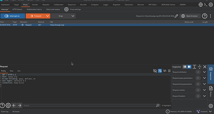This screenshot has height=114, width=214.
Task: Switch request view to Hex
Action: pyautogui.click(x=19, y=71)
